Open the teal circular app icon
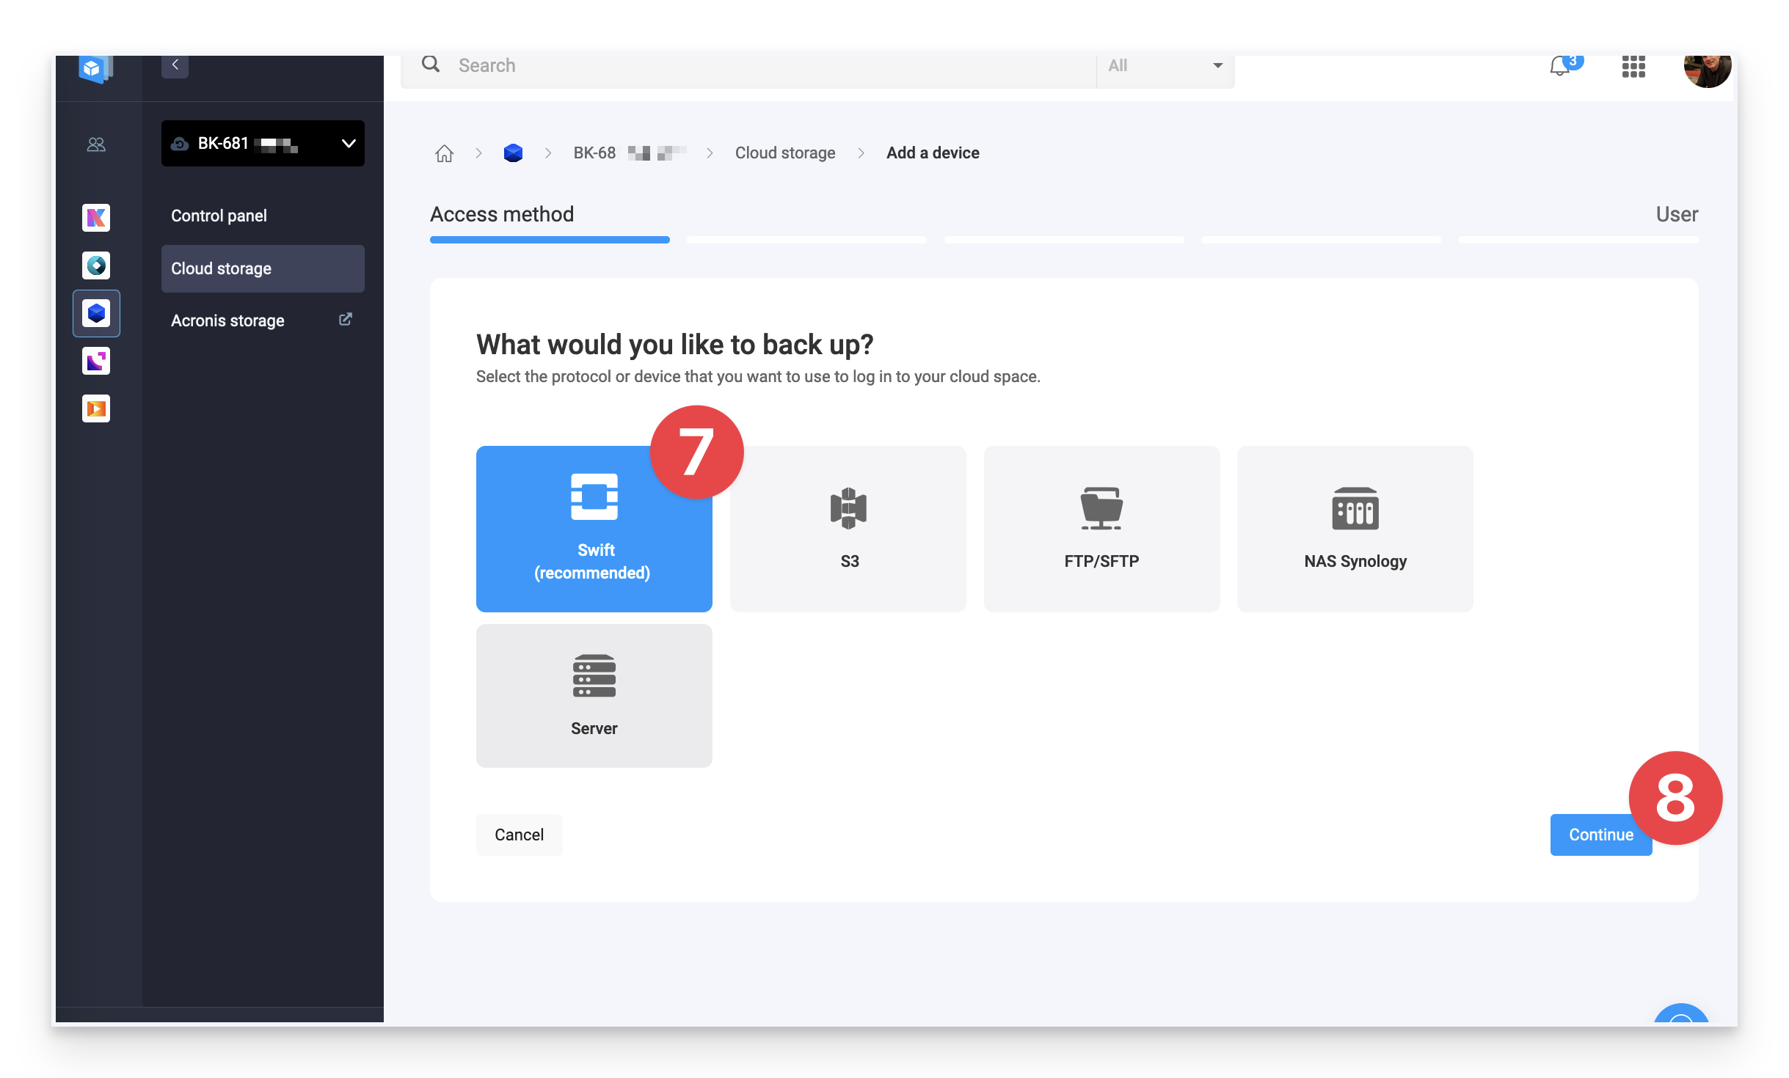Image resolution: width=1789 pixels, height=1078 pixels. tap(96, 265)
